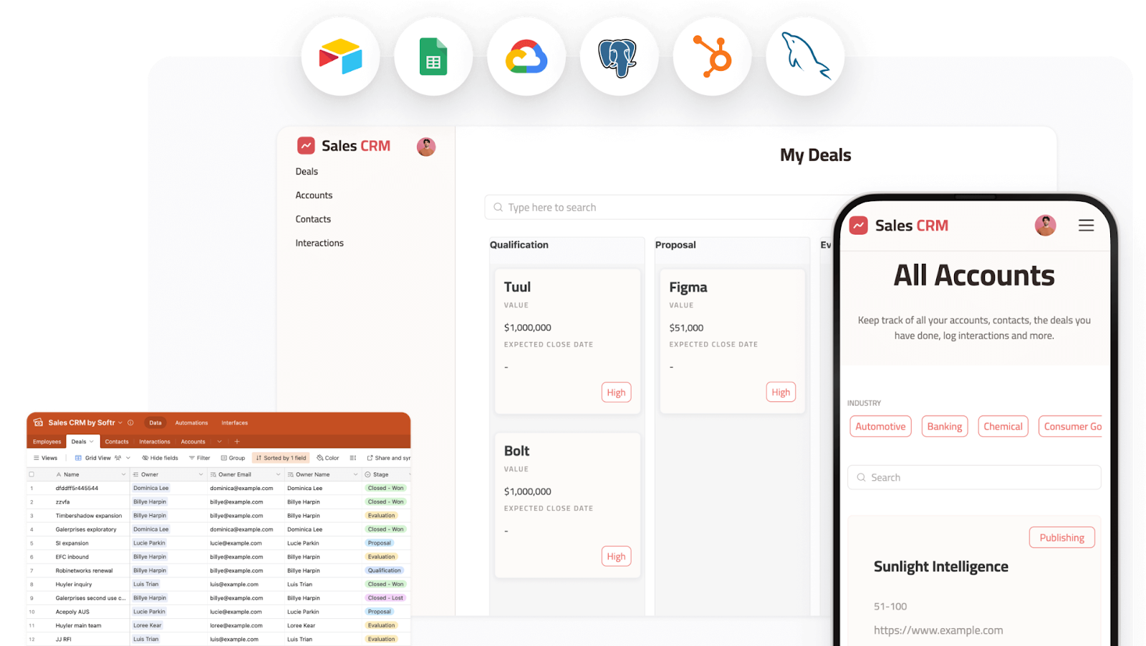Open user avatar in phone header

[x=1045, y=225]
